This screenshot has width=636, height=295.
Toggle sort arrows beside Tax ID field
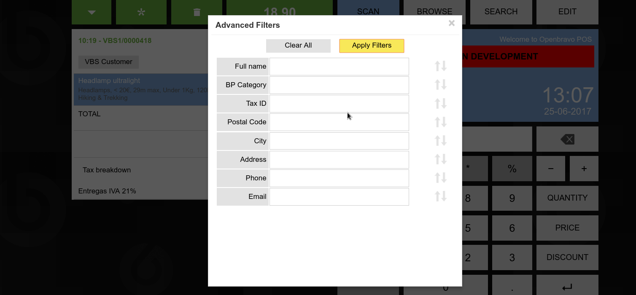441,103
